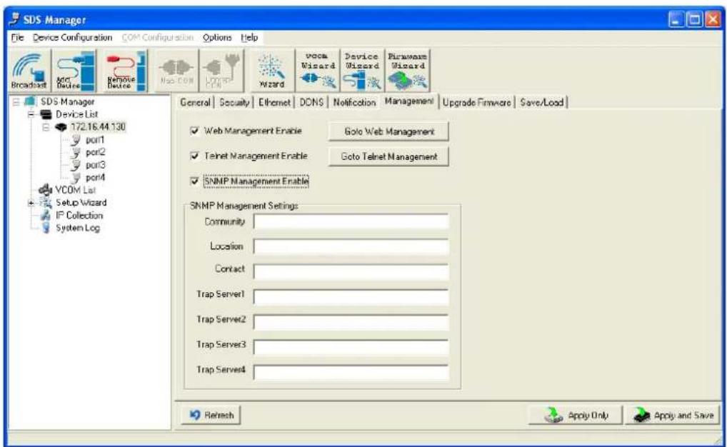Click the Trap Server3 input field
Viewport: 727px width, 447px height.
coord(351,347)
